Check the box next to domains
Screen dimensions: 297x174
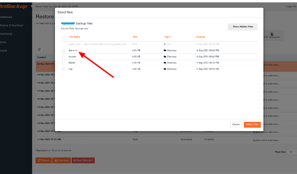tap(64, 51)
